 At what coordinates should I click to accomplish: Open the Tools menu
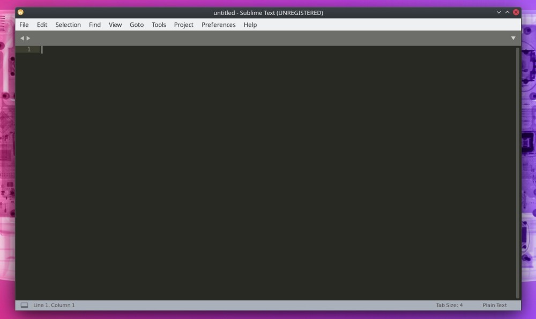[x=158, y=25]
